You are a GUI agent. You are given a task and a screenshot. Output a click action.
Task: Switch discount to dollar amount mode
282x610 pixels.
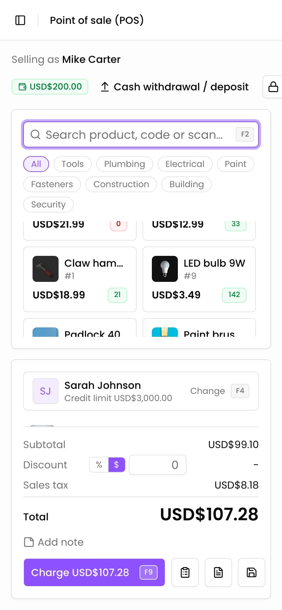(x=116, y=465)
